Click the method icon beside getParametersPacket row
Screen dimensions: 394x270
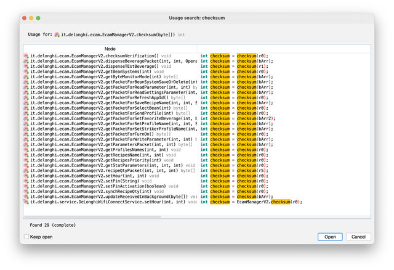tap(26, 145)
